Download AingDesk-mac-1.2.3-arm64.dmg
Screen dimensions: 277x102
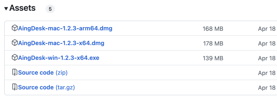pyautogui.click(x=65, y=28)
